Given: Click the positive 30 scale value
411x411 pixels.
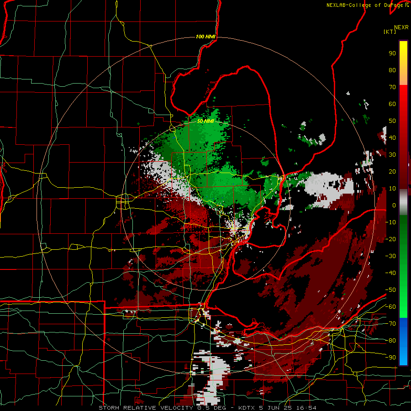Looking at the screenshot, I should coord(392,155).
